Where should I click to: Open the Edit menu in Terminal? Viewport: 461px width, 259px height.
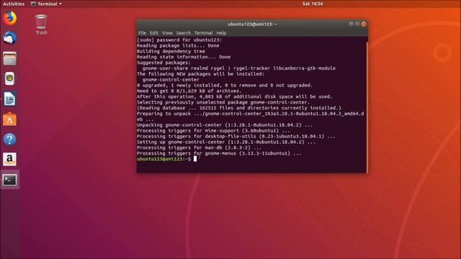tap(153, 33)
